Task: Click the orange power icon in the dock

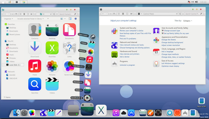Action: coord(177,113)
